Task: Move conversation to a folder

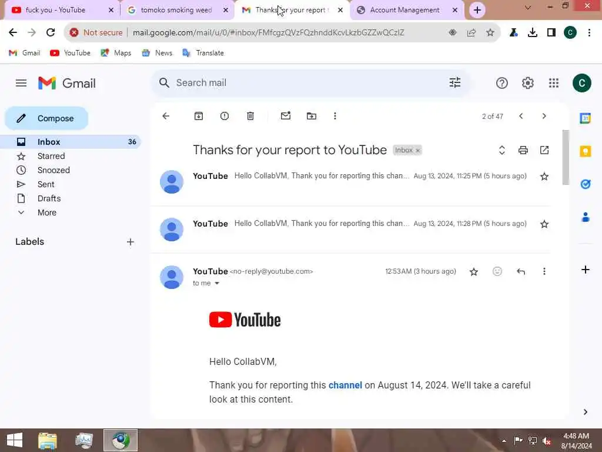Action: pos(312,116)
